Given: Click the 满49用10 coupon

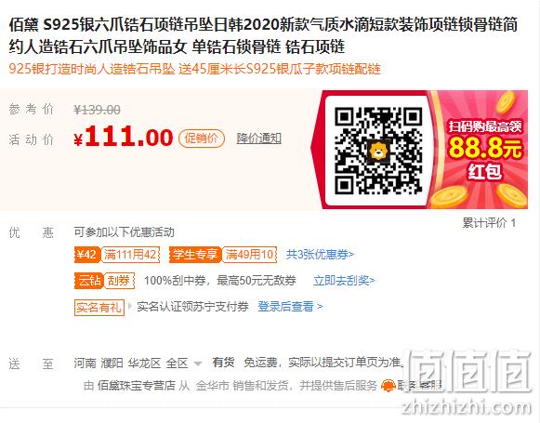Looking at the screenshot, I should tap(249, 255).
